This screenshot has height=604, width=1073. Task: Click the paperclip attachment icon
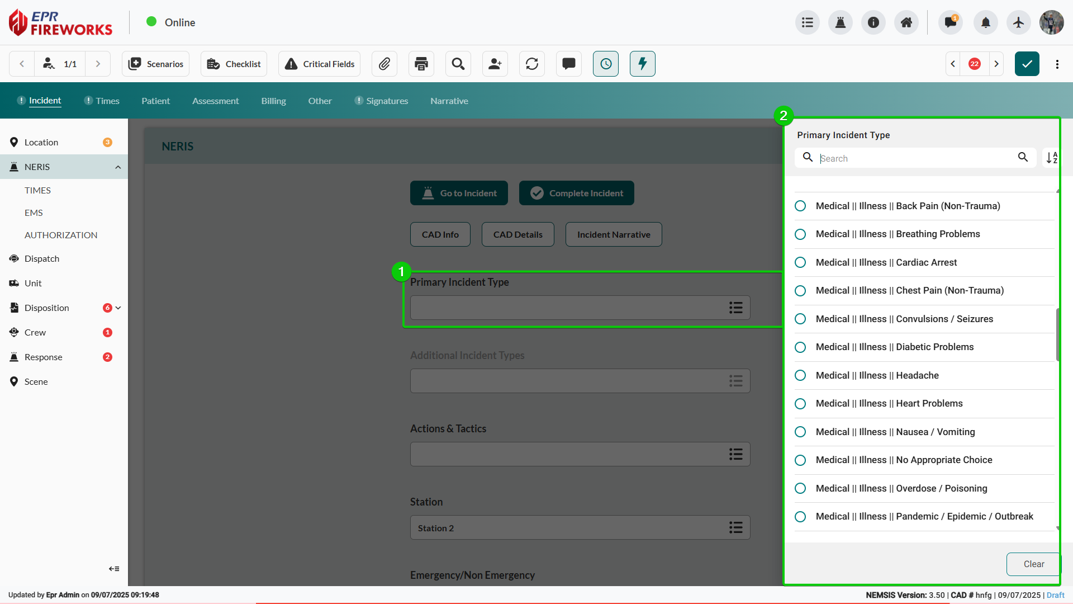coord(384,64)
